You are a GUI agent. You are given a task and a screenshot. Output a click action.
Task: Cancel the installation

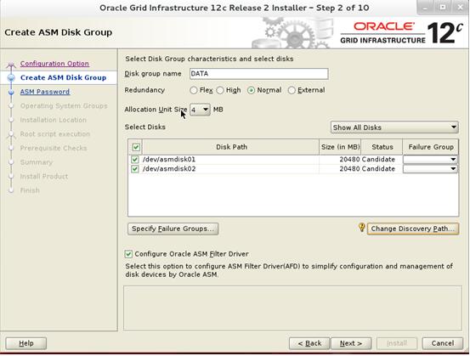point(443,343)
